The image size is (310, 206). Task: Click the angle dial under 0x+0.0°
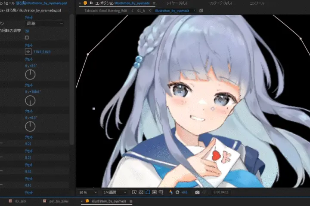(x=30, y=126)
